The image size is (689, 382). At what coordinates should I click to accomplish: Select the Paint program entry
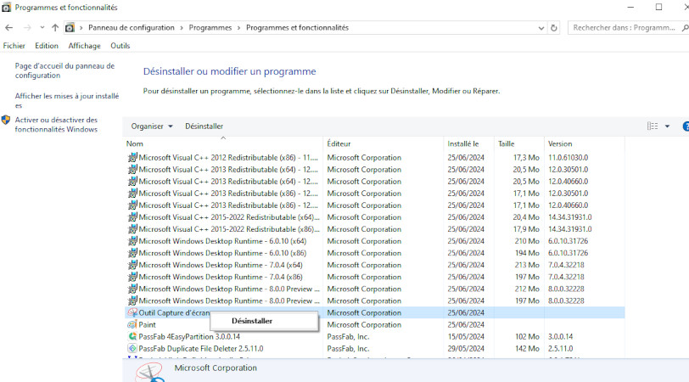click(374, 324)
